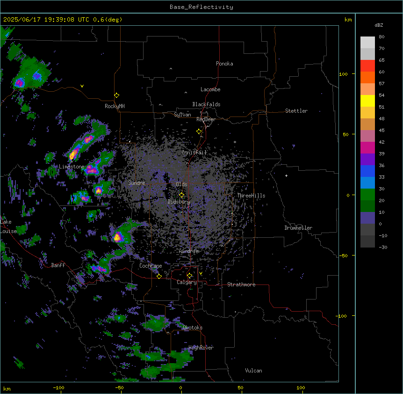This screenshot has height=394, width=403.
Task: Select the Airdrie label
Action: [x=189, y=251]
